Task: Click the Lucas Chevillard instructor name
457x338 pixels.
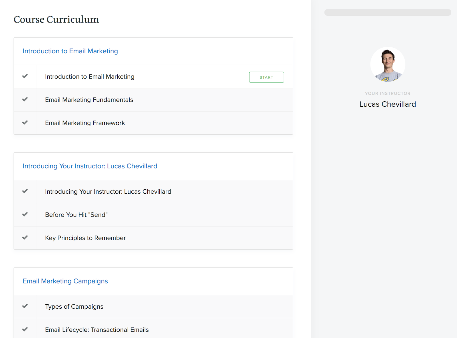Action: 388,104
